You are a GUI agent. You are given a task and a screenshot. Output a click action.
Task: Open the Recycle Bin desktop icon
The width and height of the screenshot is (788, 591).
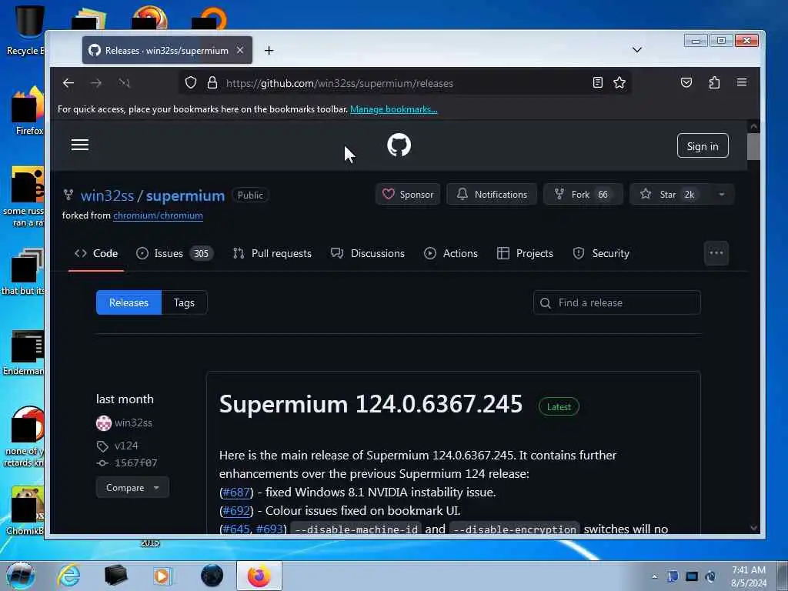tap(26, 30)
